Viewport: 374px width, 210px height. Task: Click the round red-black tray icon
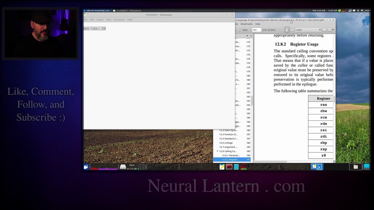pos(347,10)
